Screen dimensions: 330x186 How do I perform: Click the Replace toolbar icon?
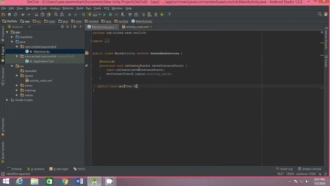[62, 14]
